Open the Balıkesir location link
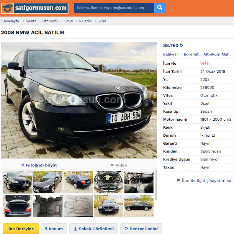 pyautogui.click(x=171, y=54)
